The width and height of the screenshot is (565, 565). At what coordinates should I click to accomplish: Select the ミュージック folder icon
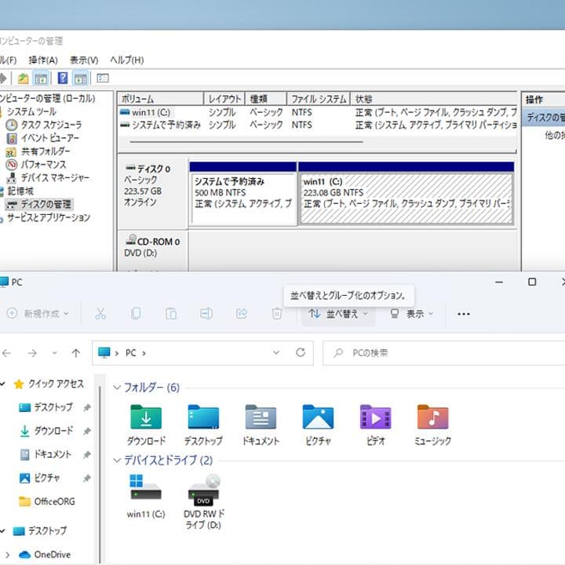click(432, 425)
